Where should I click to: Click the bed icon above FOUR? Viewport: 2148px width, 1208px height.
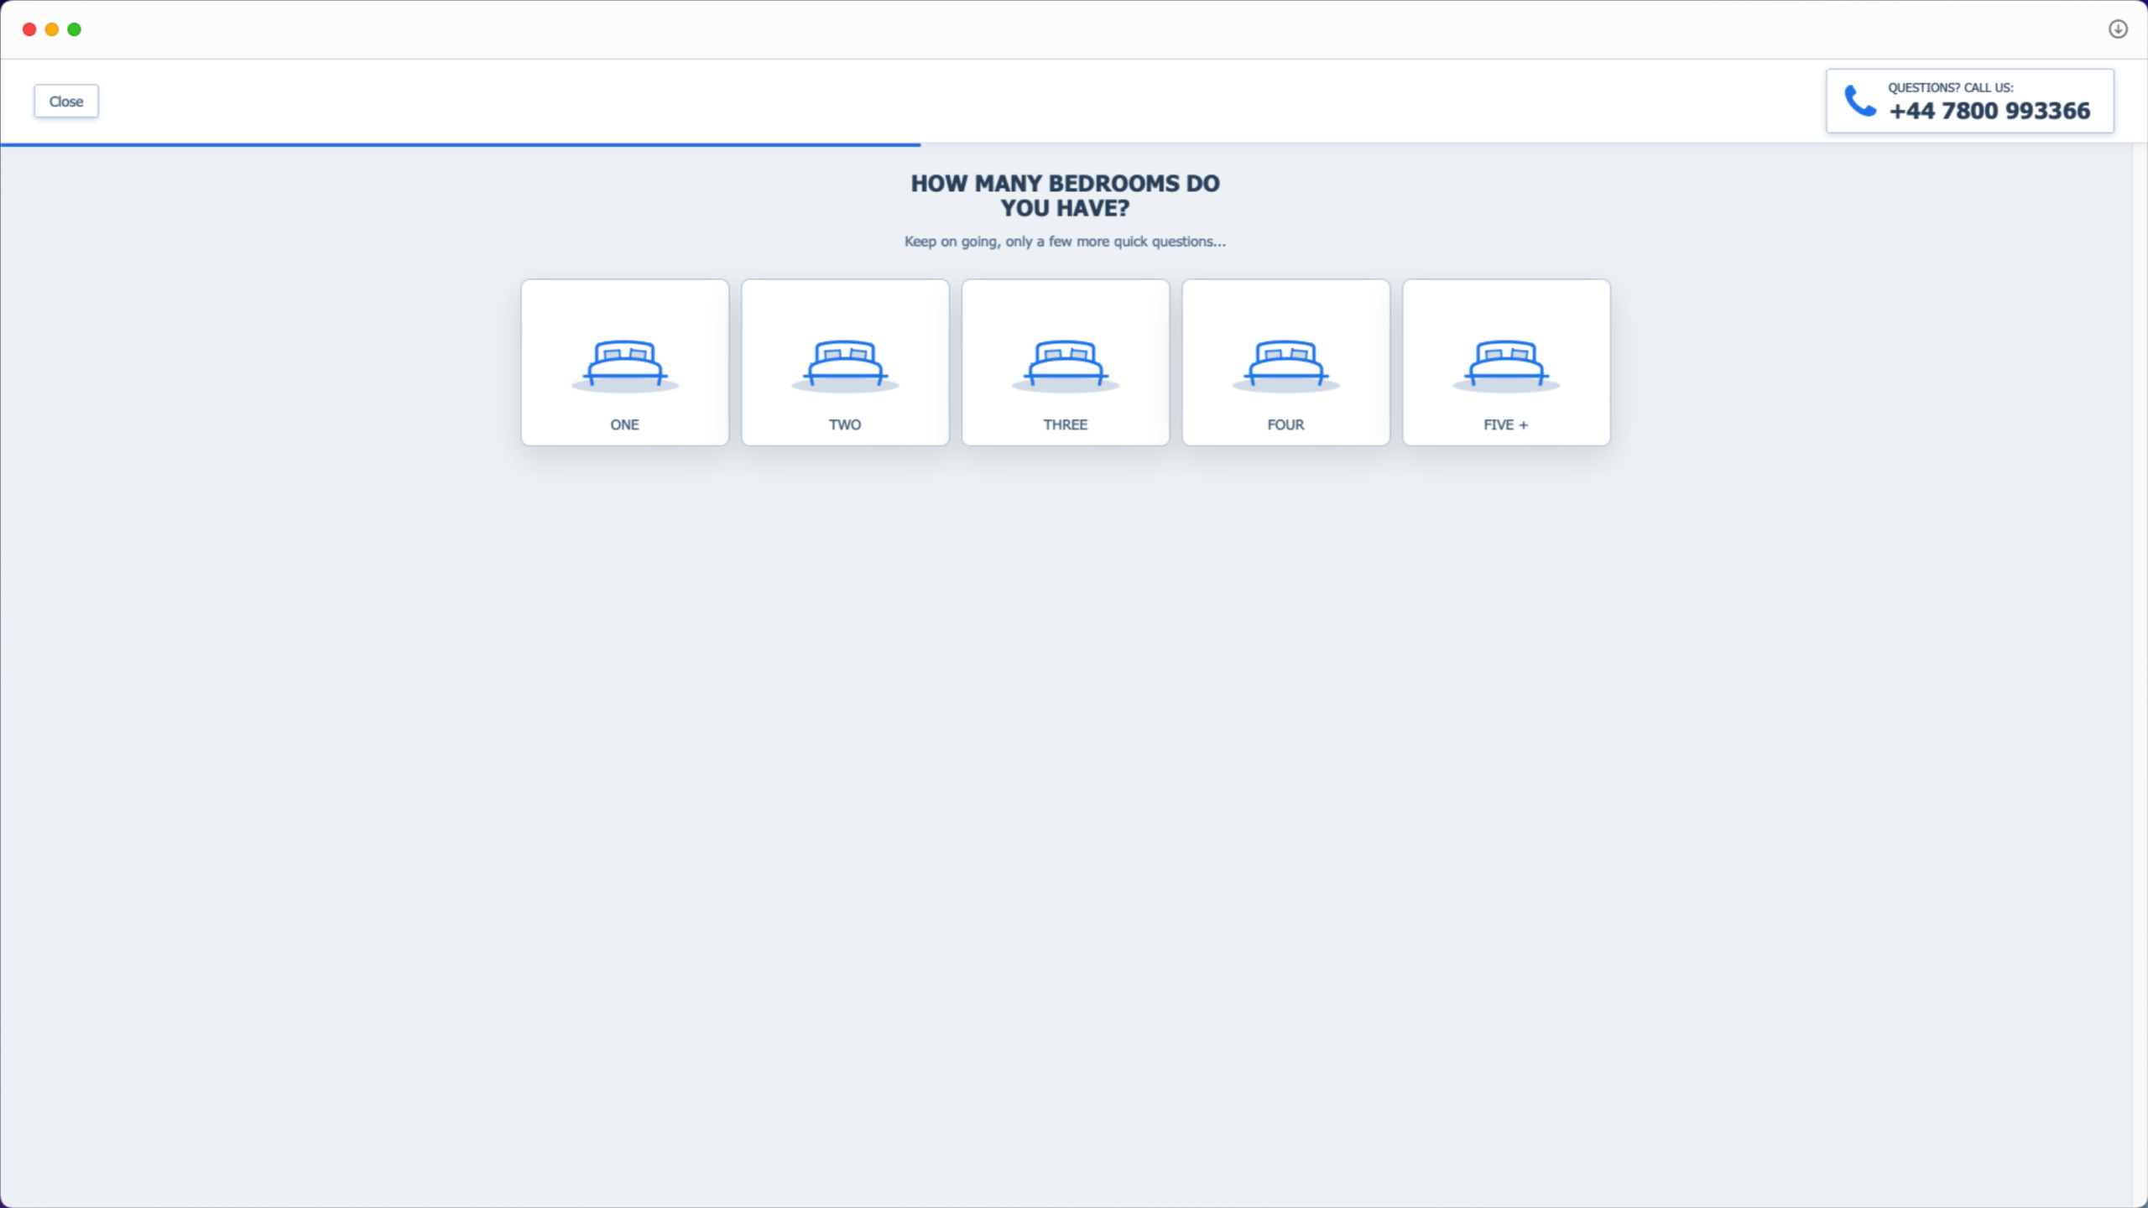(x=1286, y=365)
